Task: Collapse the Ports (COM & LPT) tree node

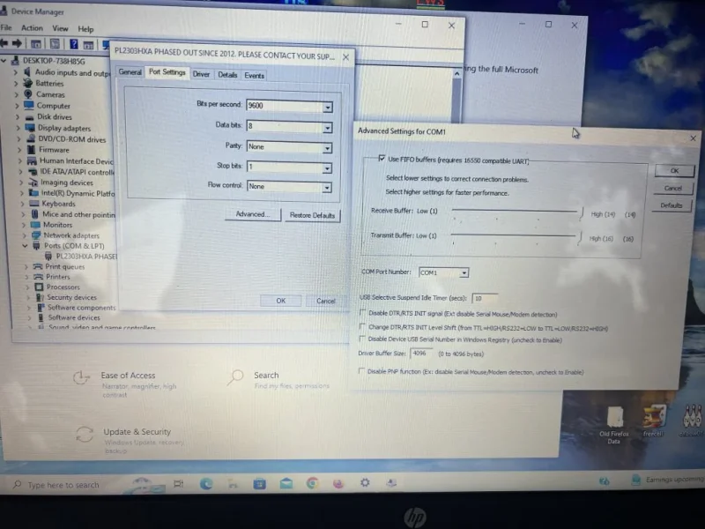Action: coord(26,246)
